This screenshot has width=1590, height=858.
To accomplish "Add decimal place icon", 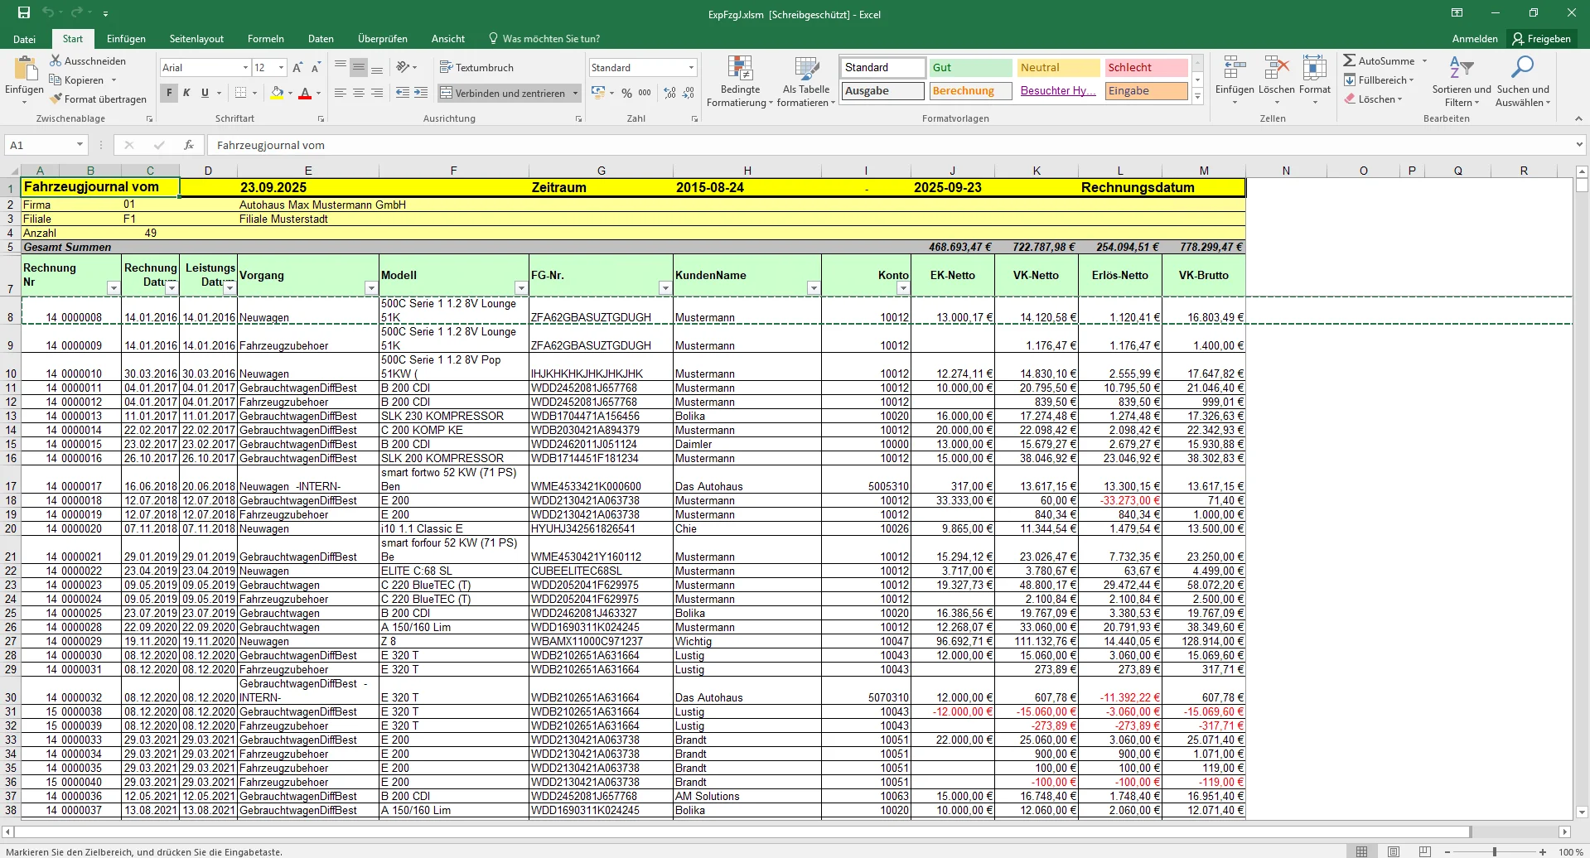I will 669,93.
